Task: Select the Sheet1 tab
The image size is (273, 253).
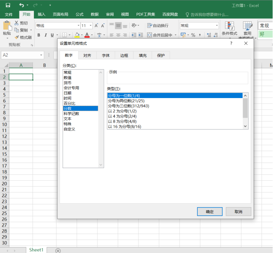Action: tap(36, 250)
